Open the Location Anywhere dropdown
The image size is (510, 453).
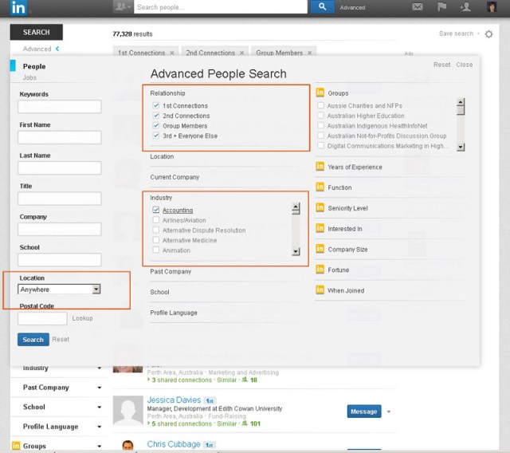point(59,289)
